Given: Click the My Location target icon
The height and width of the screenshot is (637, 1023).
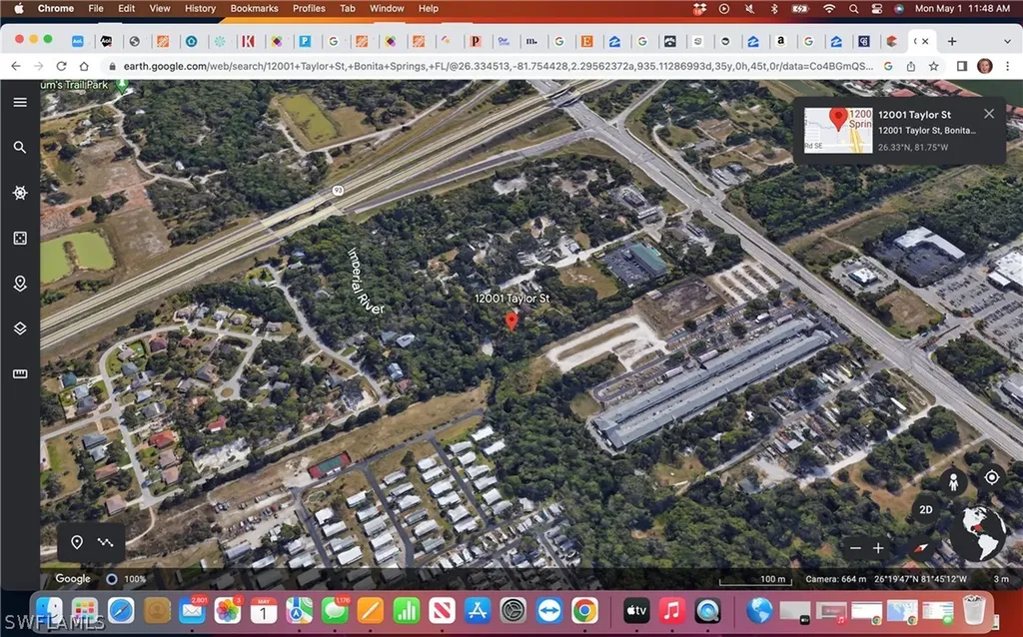Looking at the screenshot, I should (991, 478).
